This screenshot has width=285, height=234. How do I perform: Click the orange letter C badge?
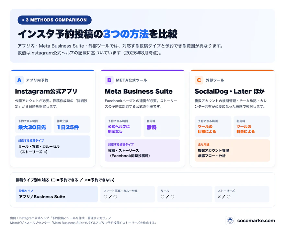199,80
